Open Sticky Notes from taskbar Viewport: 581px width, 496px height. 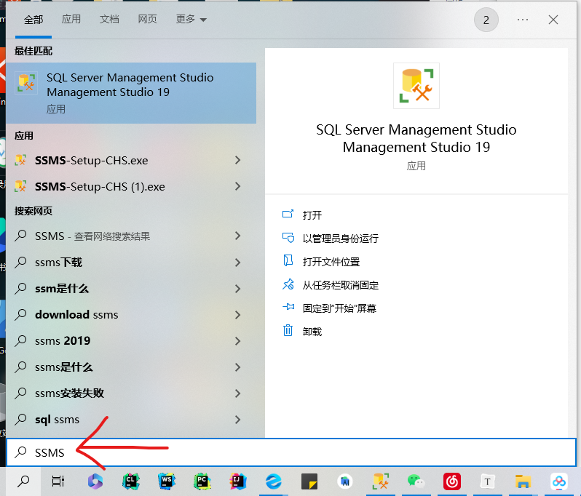[x=309, y=481]
